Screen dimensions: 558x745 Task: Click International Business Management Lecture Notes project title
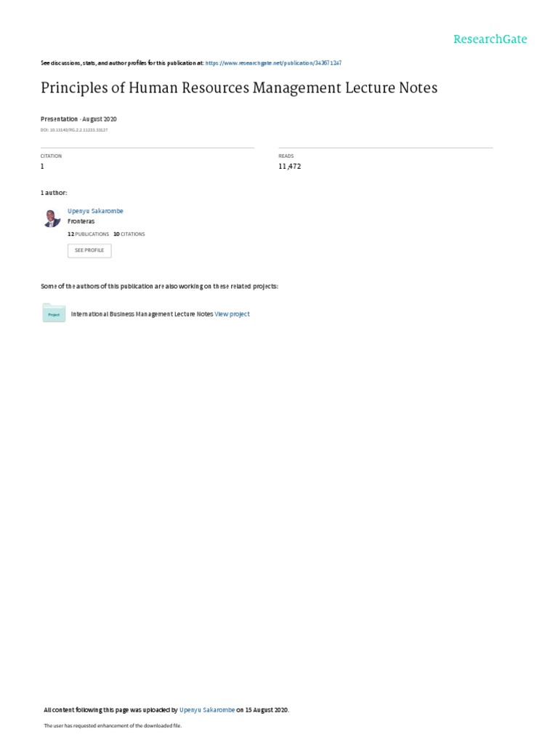pyautogui.click(x=142, y=314)
